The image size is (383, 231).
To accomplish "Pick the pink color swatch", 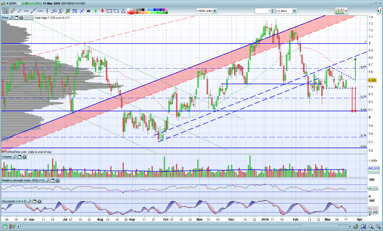I will [166, 10].
